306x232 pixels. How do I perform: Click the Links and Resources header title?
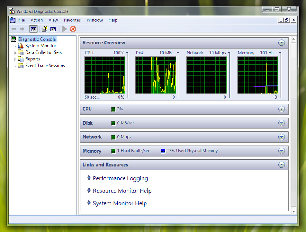[x=106, y=165]
